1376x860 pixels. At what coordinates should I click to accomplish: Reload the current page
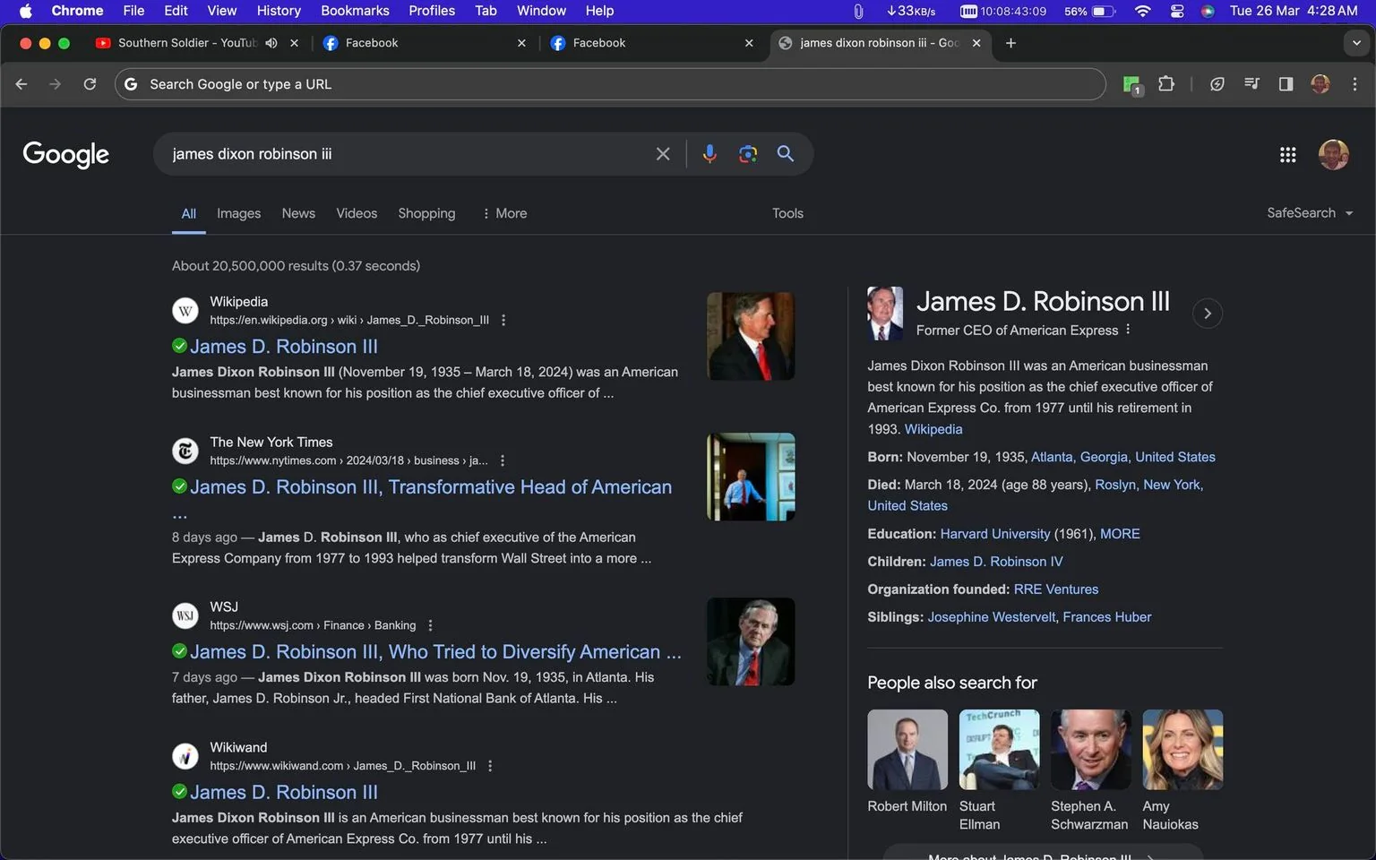tap(90, 84)
